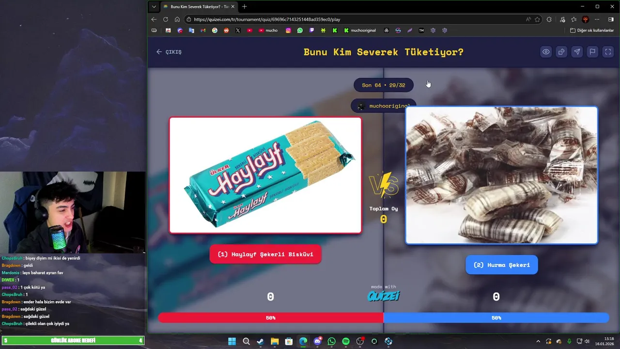
Task: Close the quiz browser tab
Action: [x=233, y=7]
